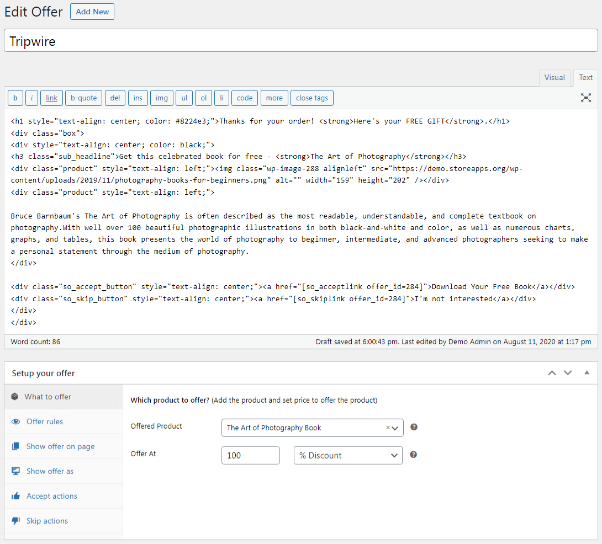Image resolution: width=602 pixels, height=544 pixels.
Task: Click the Offered Product label
Action: (x=156, y=426)
